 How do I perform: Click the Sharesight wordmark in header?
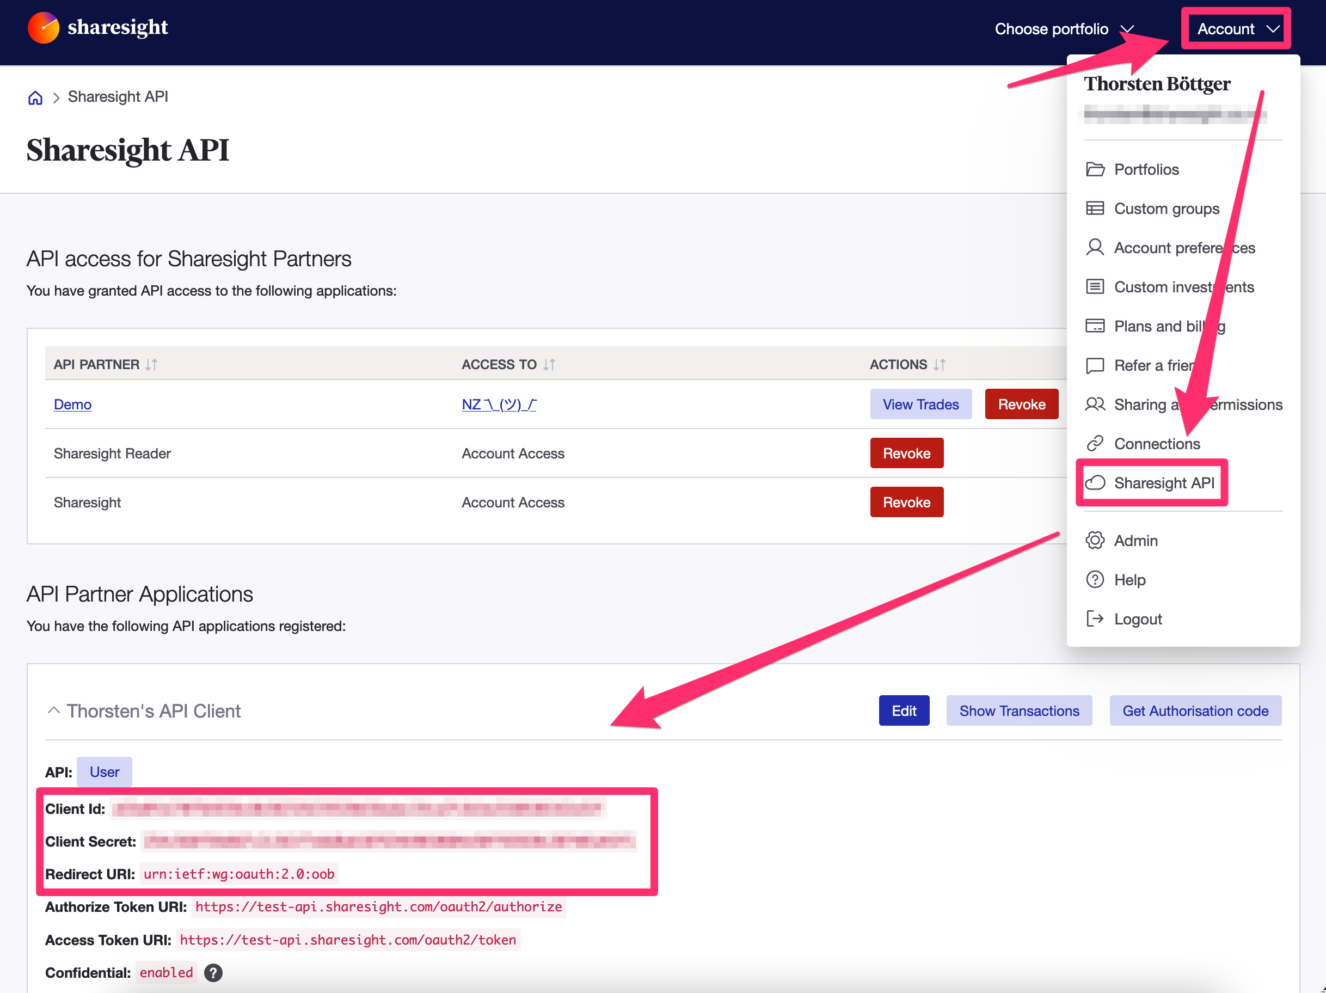[118, 28]
